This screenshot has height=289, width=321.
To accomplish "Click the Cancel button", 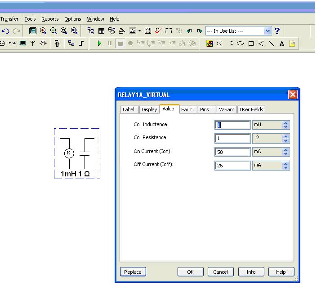I will click(220, 272).
